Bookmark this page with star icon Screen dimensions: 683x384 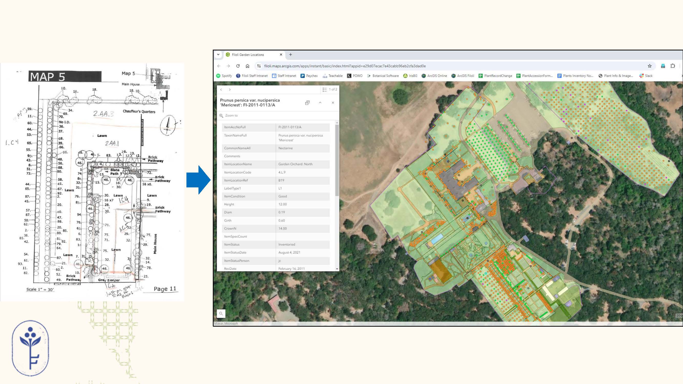click(649, 66)
